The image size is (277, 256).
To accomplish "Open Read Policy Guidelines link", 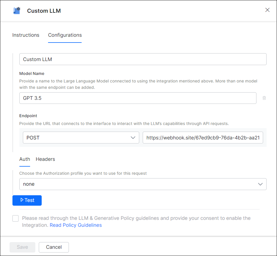I will pos(76,225).
